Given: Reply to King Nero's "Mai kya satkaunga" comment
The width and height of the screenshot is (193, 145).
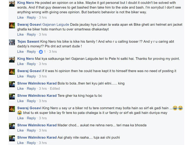Looking at the screenshot, I should [31, 64].
